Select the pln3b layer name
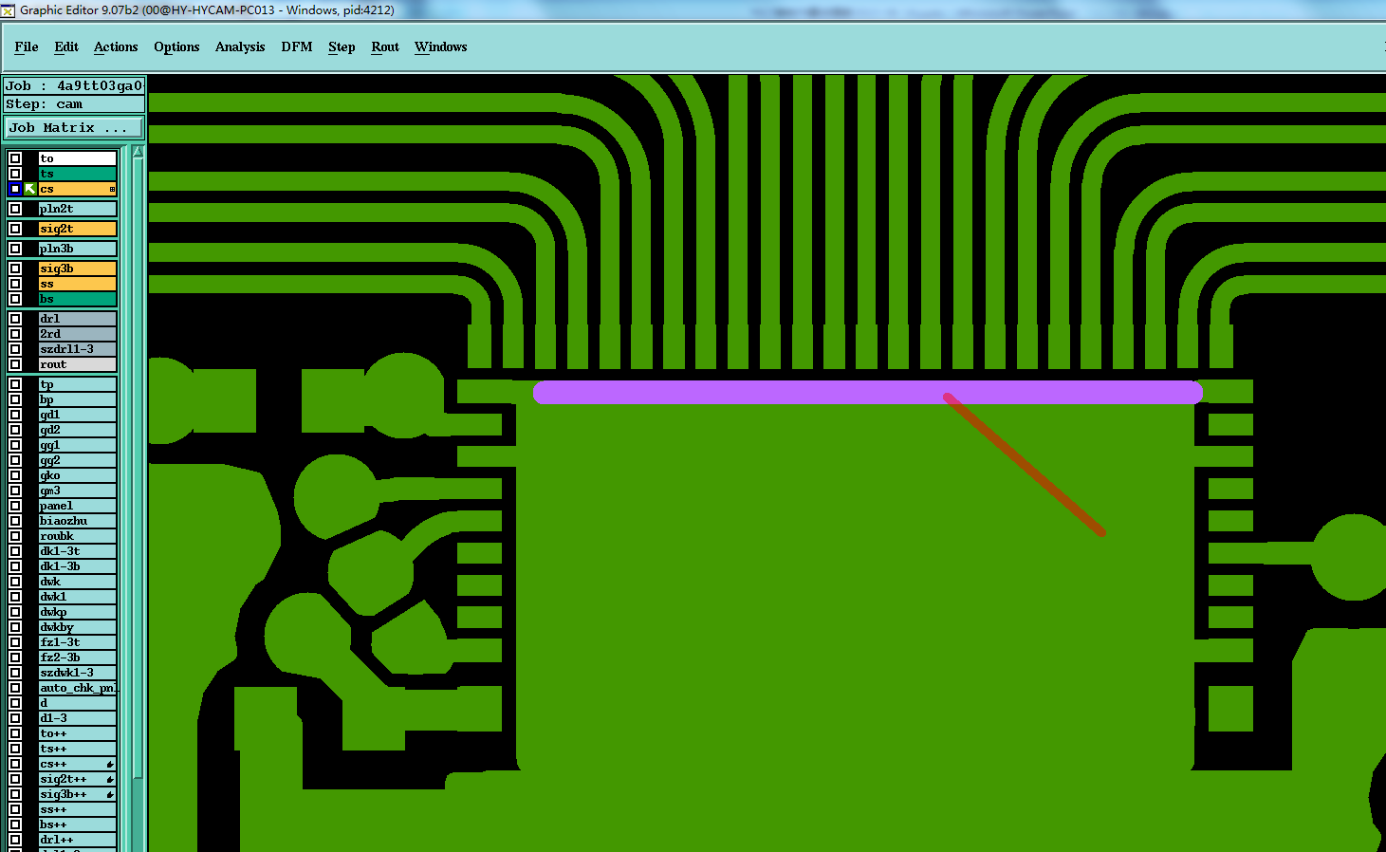The width and height of the screenshot is (1386, 852). [x=77, y=249]
